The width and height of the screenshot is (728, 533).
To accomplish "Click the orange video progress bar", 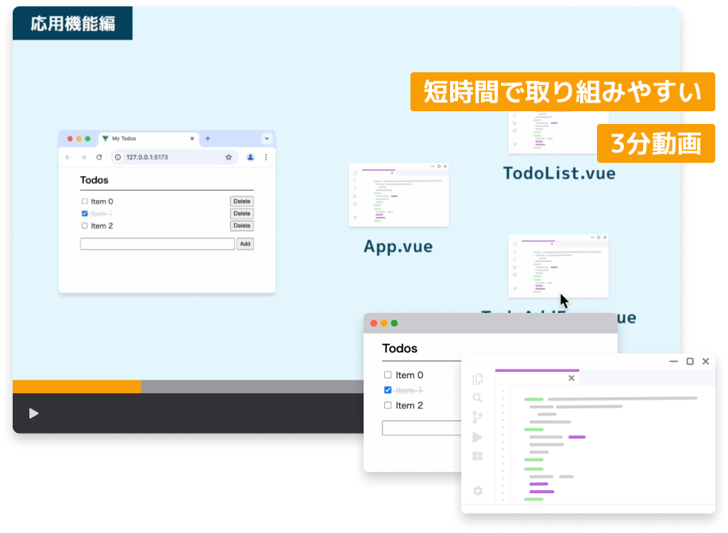I will tap(76, 387).
